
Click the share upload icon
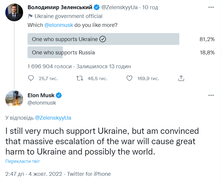click(x=181, y=78)
